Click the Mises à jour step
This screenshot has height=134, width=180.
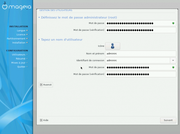[x=19, y=63]
